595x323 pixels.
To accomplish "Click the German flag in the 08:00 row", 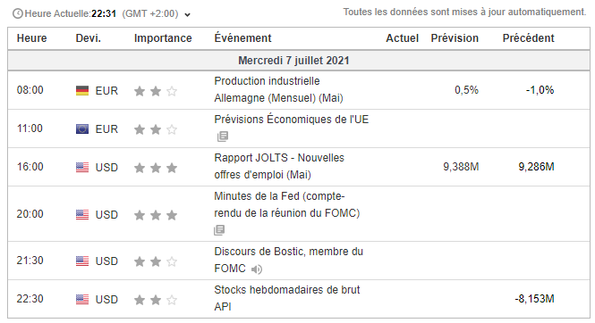I will click(82, 91).
